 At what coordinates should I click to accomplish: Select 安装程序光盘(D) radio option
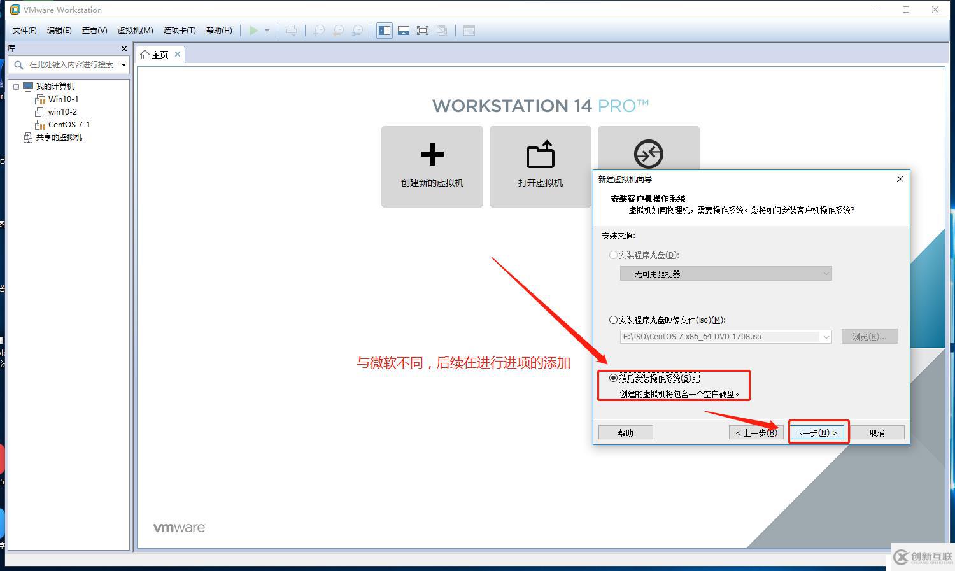click(x=613, y=255)
